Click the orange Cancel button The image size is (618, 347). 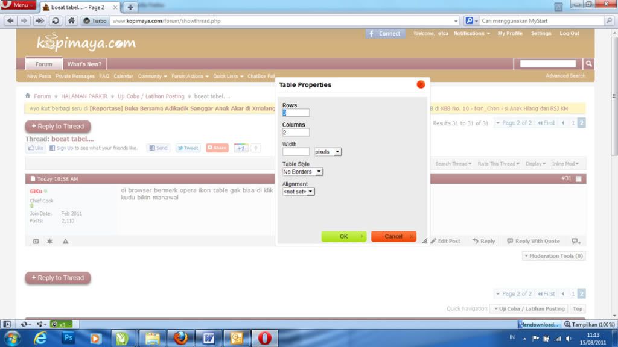[393, 236]
